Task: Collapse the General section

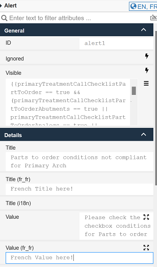Action: [144, 30]
